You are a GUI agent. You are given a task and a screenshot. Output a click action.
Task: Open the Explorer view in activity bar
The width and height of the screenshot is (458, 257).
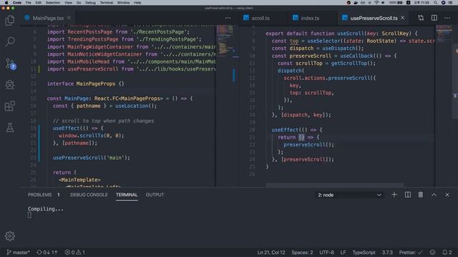pos(9,21)
